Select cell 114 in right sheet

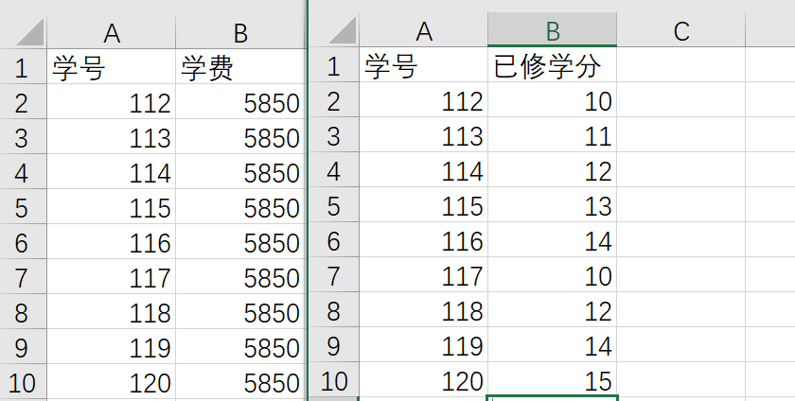coord(424,169)
